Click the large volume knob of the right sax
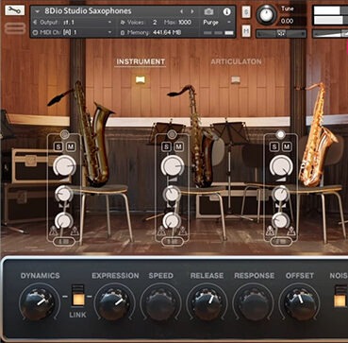Viewport: 348px width, 343px height. click(x=281, y=165)
